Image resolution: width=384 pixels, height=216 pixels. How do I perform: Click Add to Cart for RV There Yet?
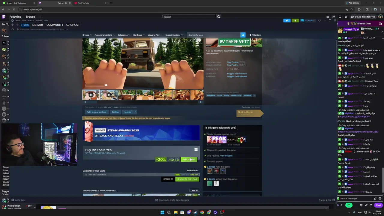(x=189, y=160)
